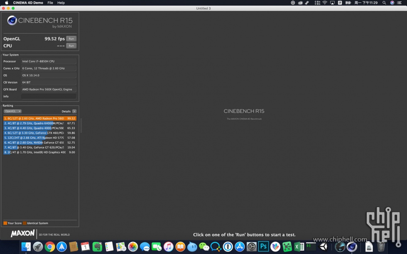Screen dimensions: 407x254
Task: Open Spotlight search in menu bar
Action: (384, 2)
